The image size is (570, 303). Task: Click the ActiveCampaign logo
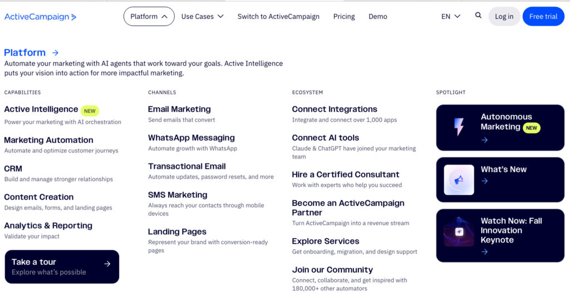pos(40,17)
